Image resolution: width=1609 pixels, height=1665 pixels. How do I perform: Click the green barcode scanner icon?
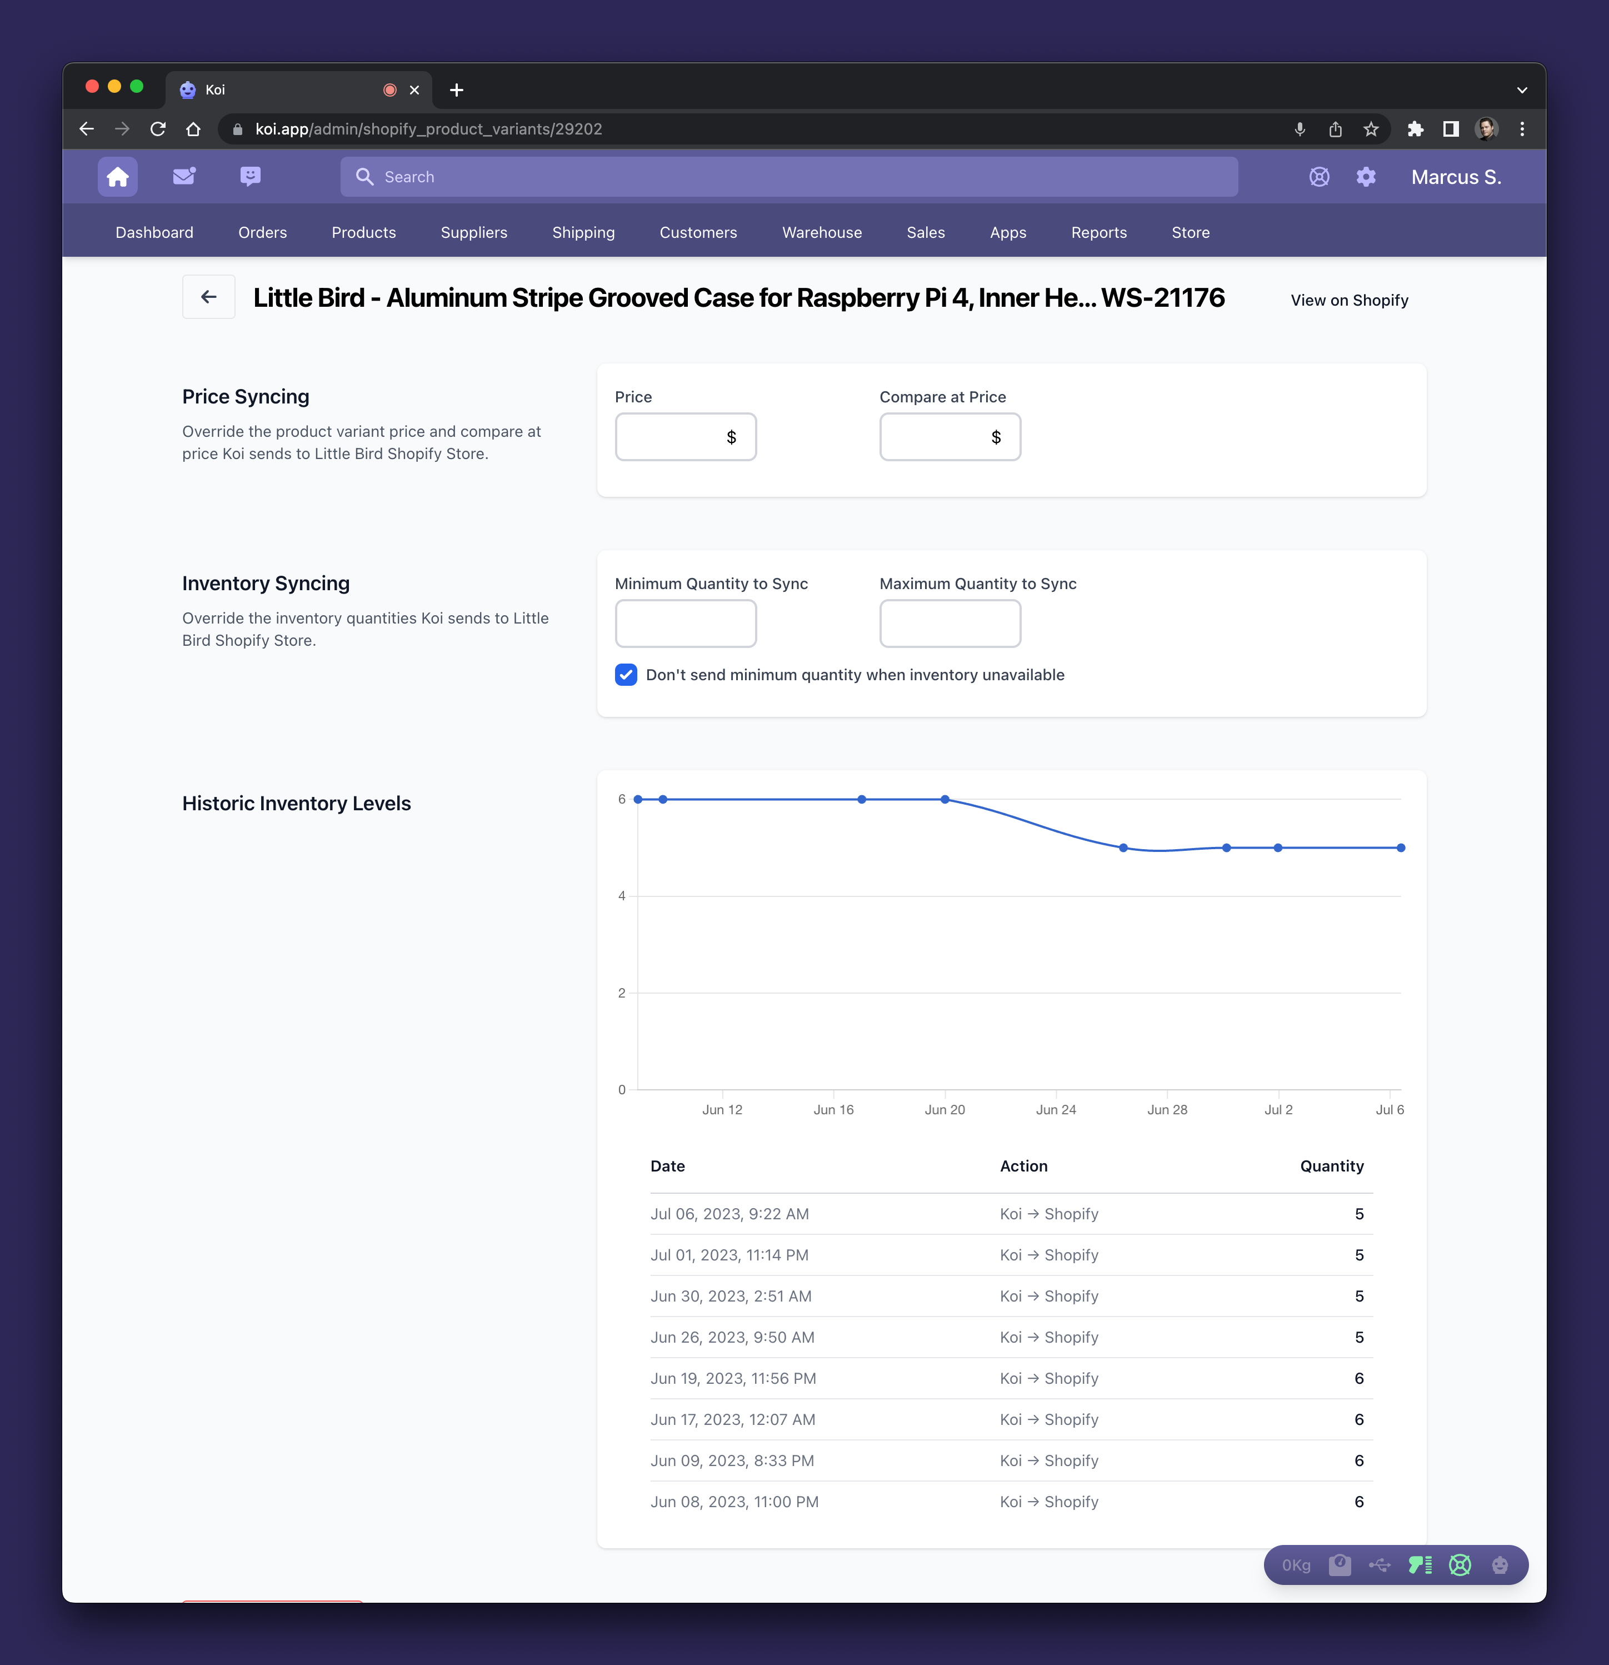[x=1420, y=1565]
